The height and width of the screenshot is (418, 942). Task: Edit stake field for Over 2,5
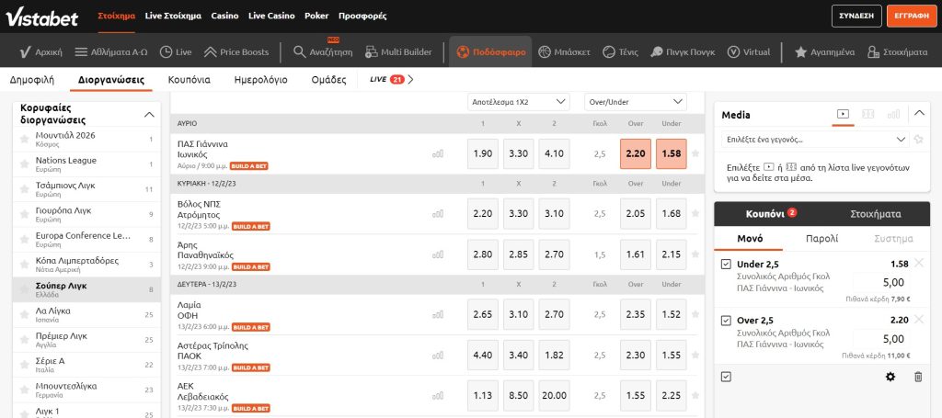click(x=882, y=339)
